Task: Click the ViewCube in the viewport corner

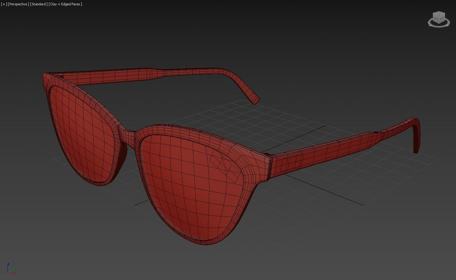Action: tap(439, 18)
